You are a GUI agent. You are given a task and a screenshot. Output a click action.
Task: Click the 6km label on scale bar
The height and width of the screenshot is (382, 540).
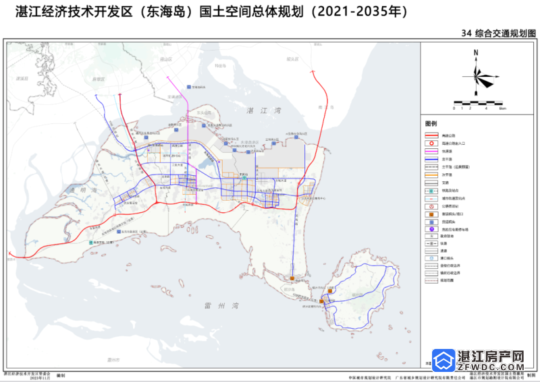coord(503,108)
